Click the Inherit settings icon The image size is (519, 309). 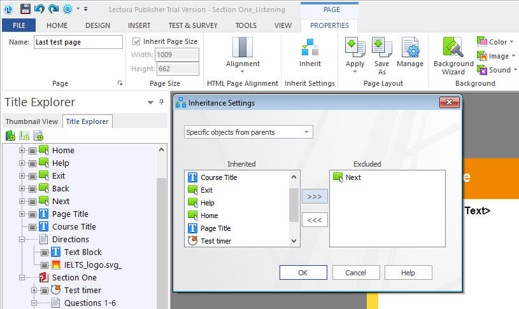click(x=310, y=47)
